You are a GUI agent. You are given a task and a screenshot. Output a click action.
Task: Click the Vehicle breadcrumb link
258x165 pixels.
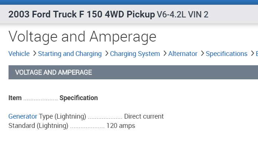19,54
